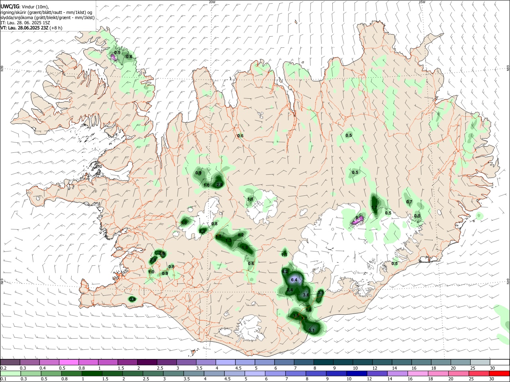
Task: Select the 25 red-pink swatch in rain legend
Action: pyautogui.click(x=478, y=373)
